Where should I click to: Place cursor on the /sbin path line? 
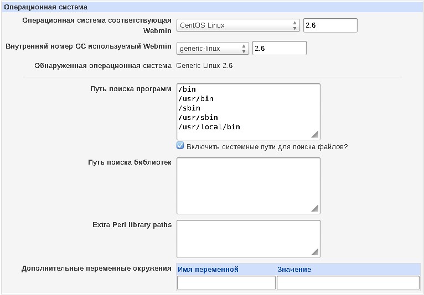point(189,108)
